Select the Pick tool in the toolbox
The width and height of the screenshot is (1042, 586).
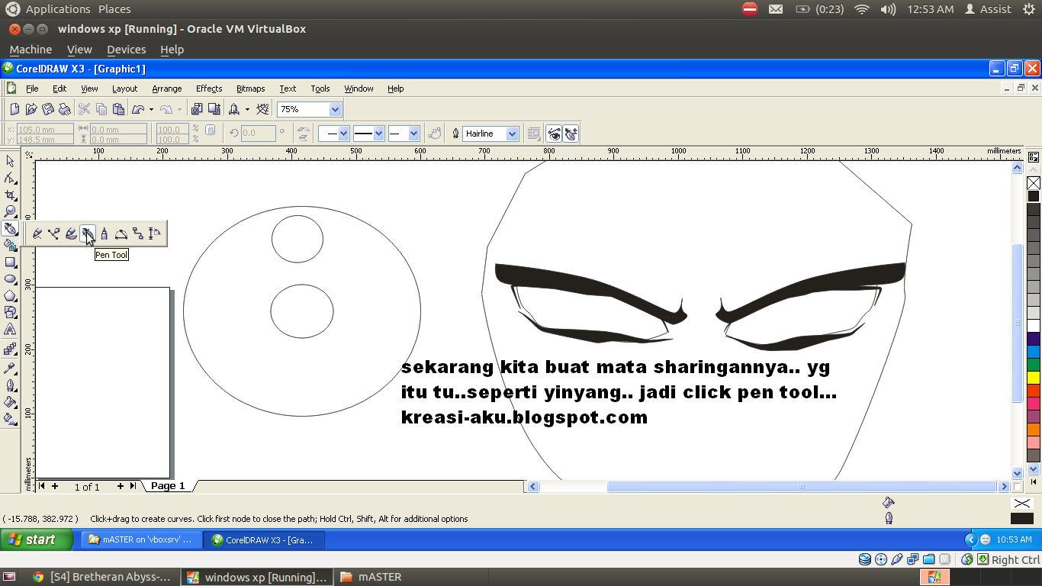(x=10, y=161)
